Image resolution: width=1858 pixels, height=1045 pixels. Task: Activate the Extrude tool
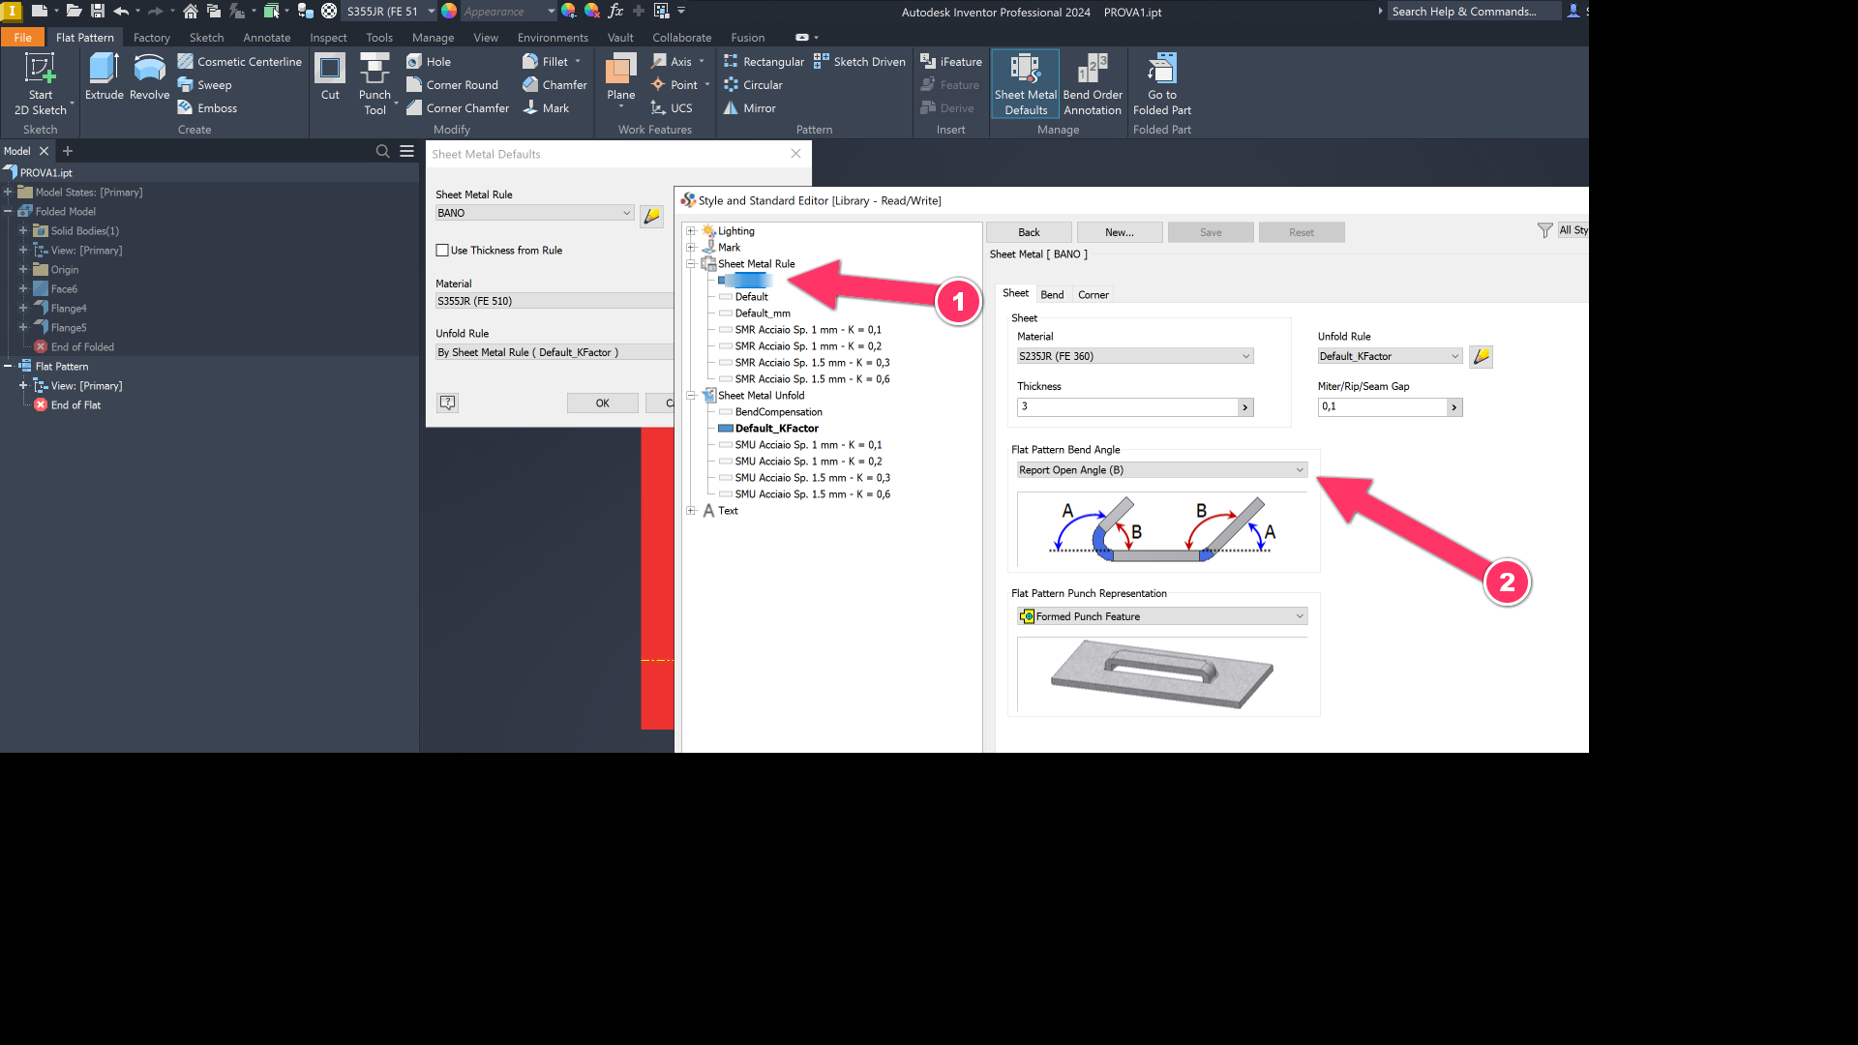pos(104,77)
